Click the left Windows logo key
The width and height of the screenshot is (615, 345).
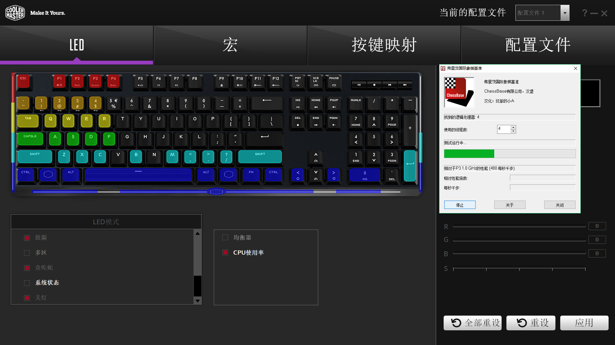[x=48, y=174]
